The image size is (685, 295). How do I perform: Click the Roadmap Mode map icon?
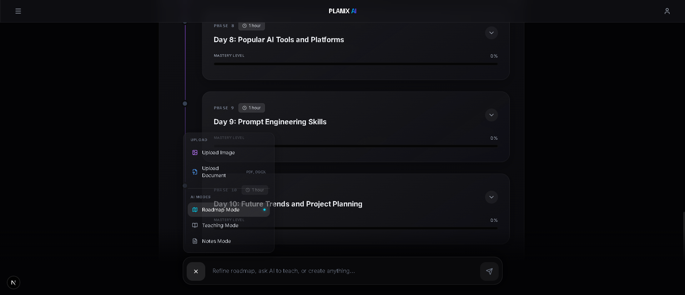pos(195,210)
